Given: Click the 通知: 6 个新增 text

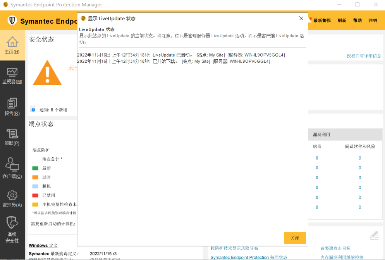Looking at the screenshot, I should [x=53, y=110].
